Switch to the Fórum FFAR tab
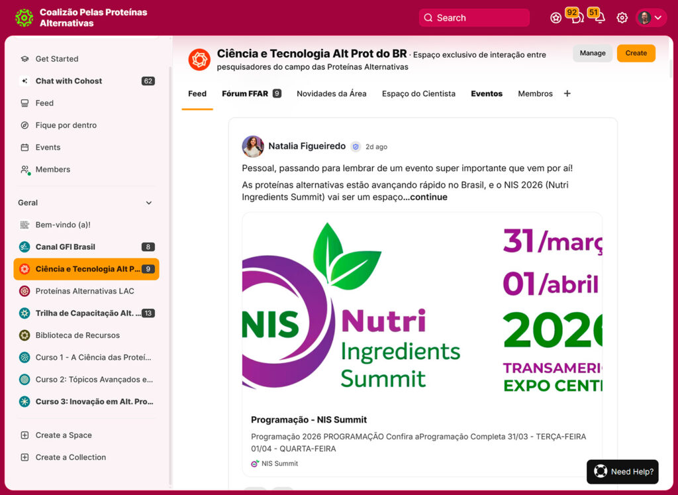Image resolution: width=678 pixels, height=495 pixels. (245, 93)
